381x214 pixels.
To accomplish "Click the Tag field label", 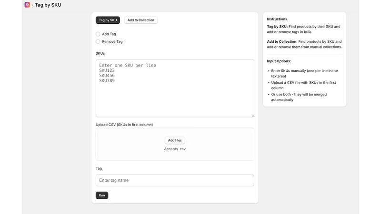I will (x=99, y=168).
